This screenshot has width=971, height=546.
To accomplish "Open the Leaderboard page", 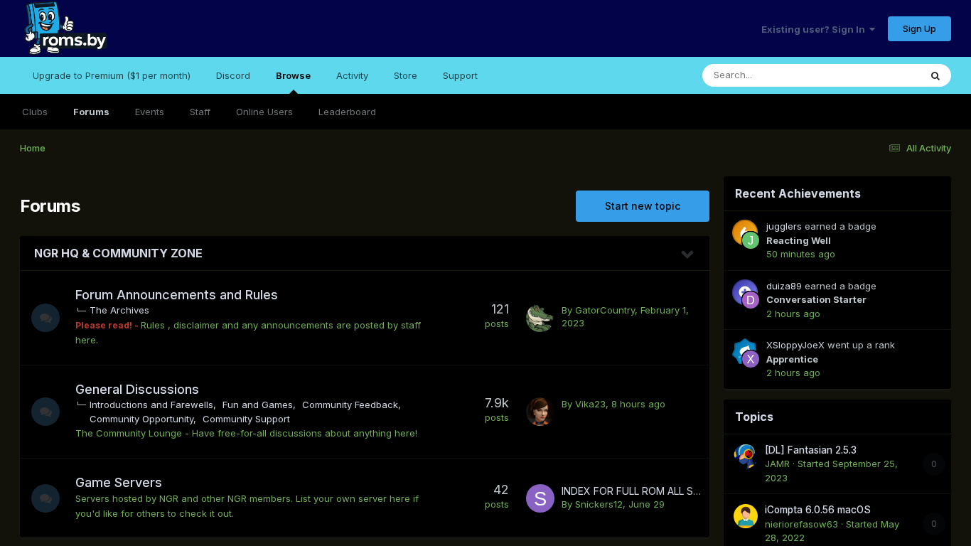I will tap(347, 112).
